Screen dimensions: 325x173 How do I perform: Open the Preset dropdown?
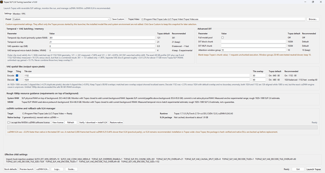point(61,19)
